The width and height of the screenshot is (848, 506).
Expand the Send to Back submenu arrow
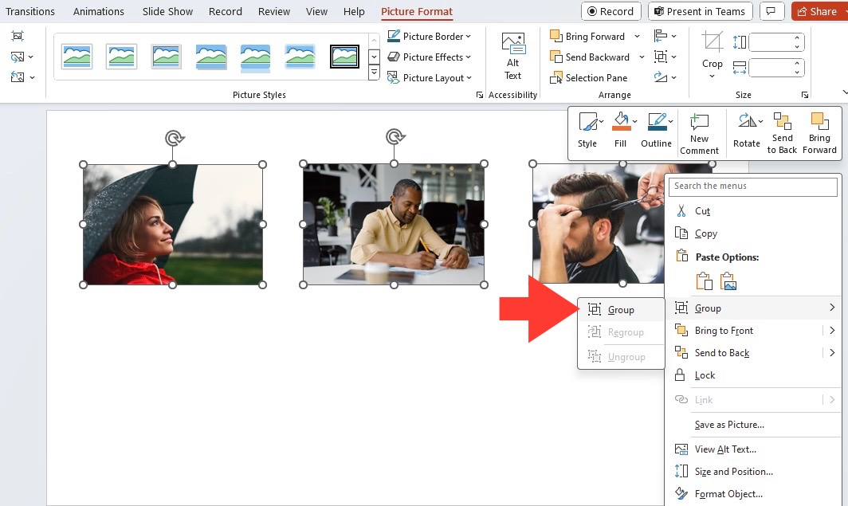click(x=832, y=352)
